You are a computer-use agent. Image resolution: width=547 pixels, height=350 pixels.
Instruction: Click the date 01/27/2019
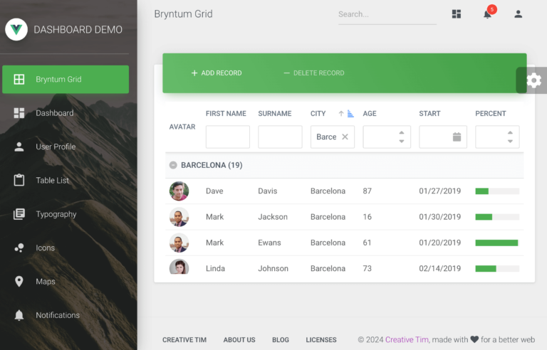[440, 191]
